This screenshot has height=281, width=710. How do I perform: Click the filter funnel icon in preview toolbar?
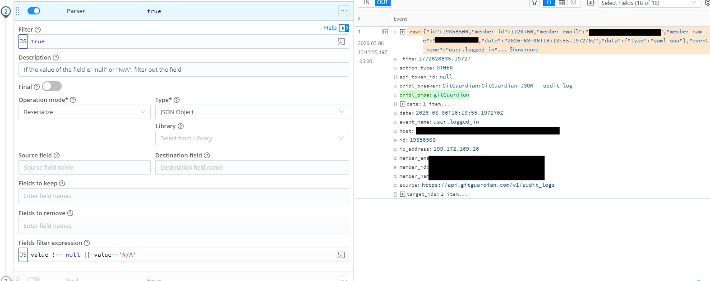[x=535, y=3]
